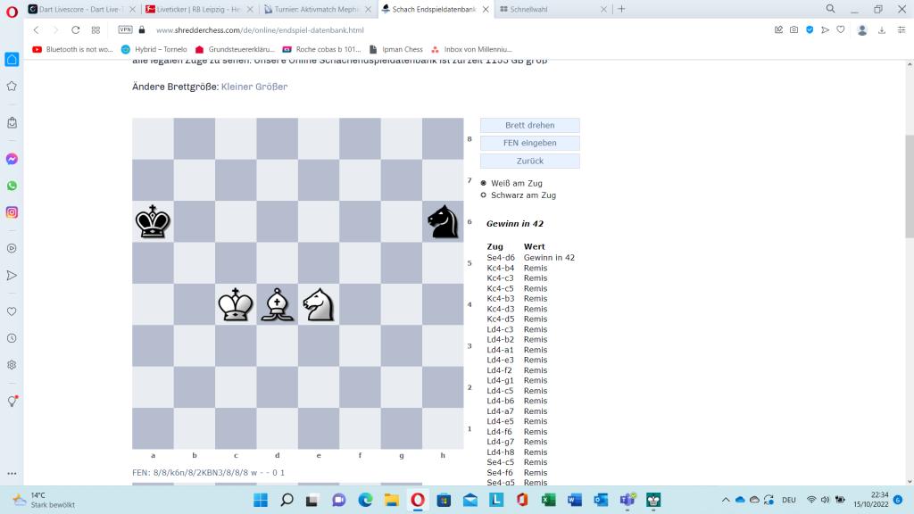This screenshot has width=914, height=514.
Task: Select the 'Schwarz am Zug' radio button
Action: 484,195
